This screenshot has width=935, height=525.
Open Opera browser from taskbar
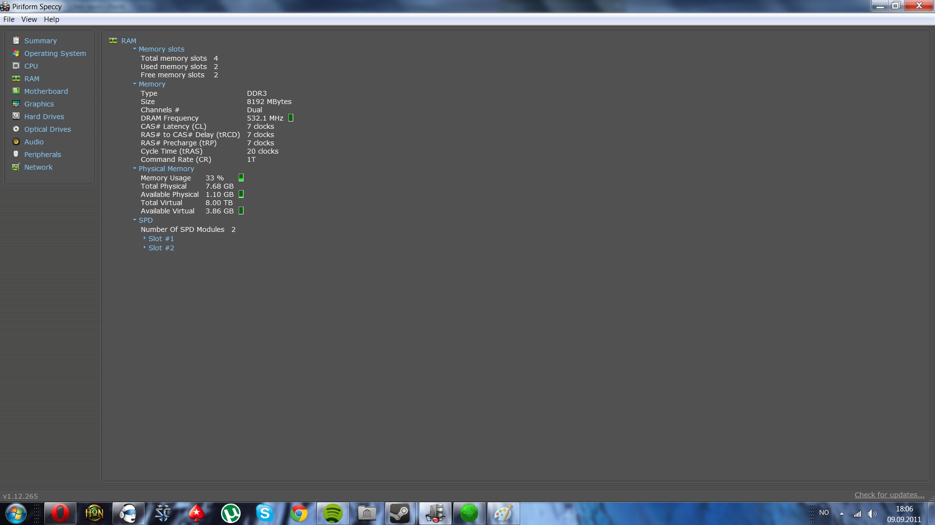point(60,513)
